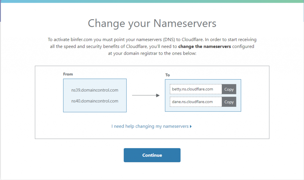The width and height of the screenshot is (304, 180).
Task: Click the 'From' label
Action: [68, 74]
